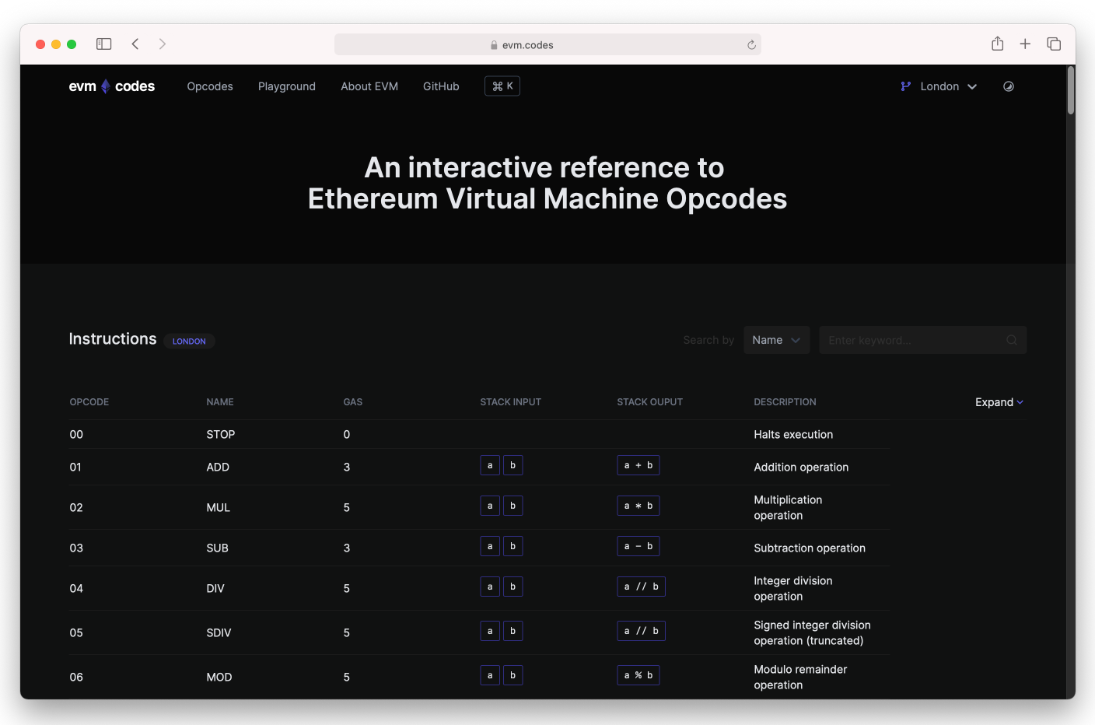Open the GitHub nav link
The width and height of the screenshot is (1095, 725).
pyautogui.click(x=441, y=86)
